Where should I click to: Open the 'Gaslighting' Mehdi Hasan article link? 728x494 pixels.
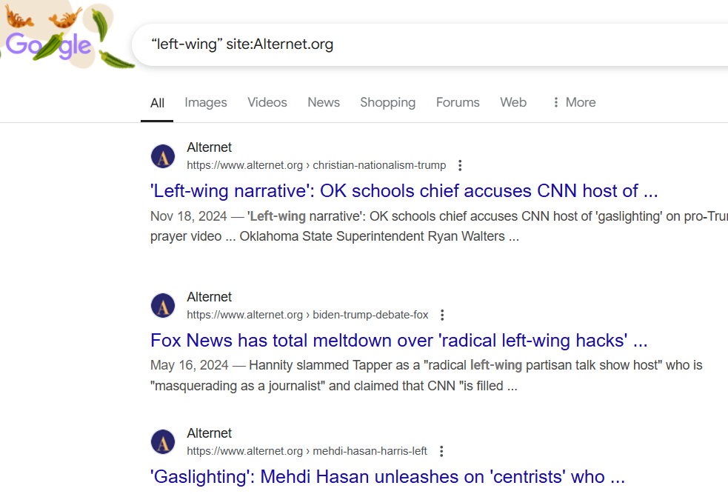[x=387, y=477]
